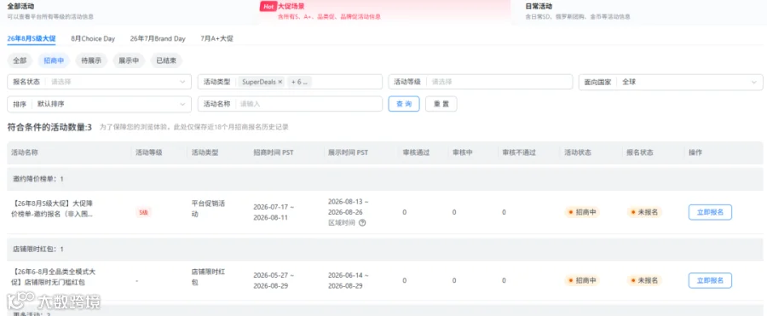The height and width of the screenshot is (316, 767).
Task: Remove the SuperDeals tag
Action: (x=280, y=82)
